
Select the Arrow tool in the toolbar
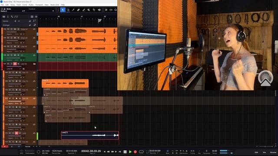tap(63, 10)
